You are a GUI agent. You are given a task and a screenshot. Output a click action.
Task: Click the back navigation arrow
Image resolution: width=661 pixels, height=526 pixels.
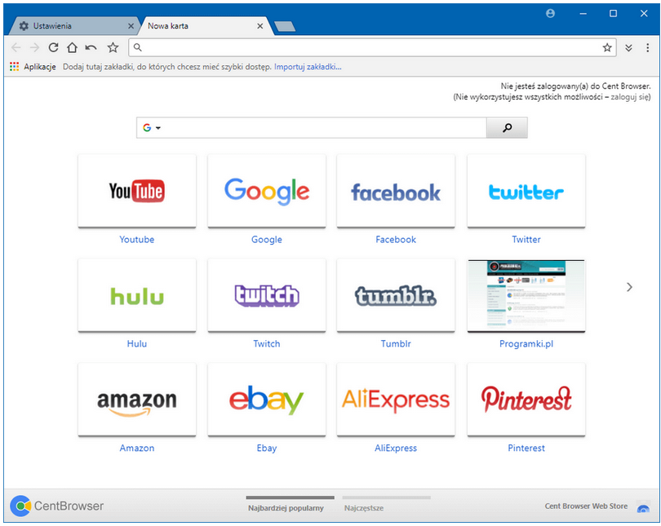coord(16,47)
